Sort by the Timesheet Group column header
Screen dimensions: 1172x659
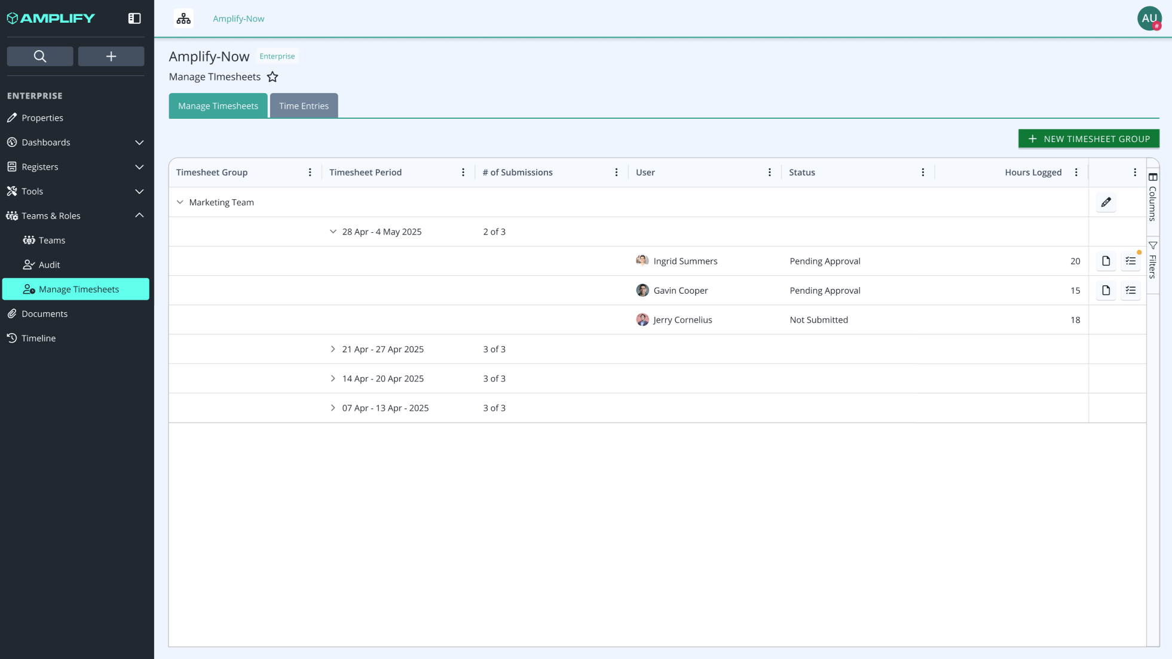pos(212,173)
